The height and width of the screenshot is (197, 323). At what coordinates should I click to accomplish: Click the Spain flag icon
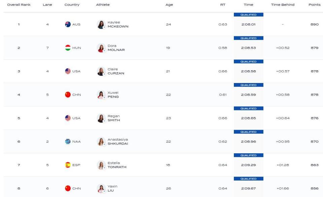coord(68,165)
